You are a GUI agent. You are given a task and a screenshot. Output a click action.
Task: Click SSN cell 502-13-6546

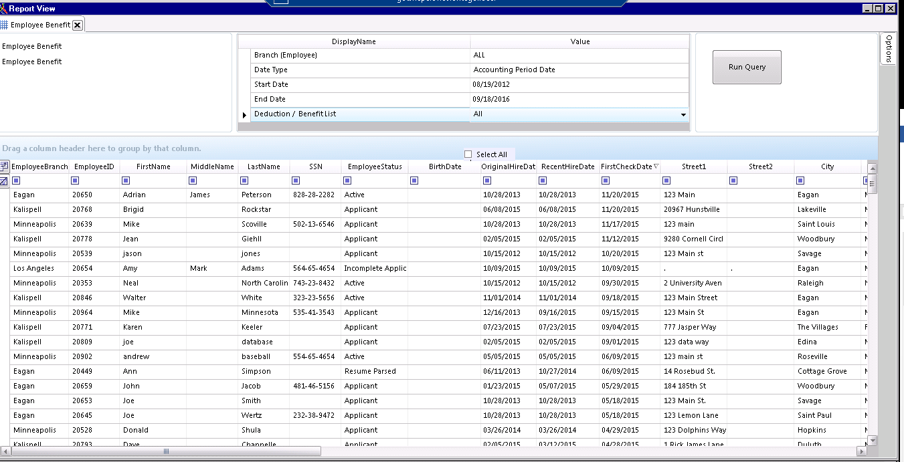coord(315,224)
